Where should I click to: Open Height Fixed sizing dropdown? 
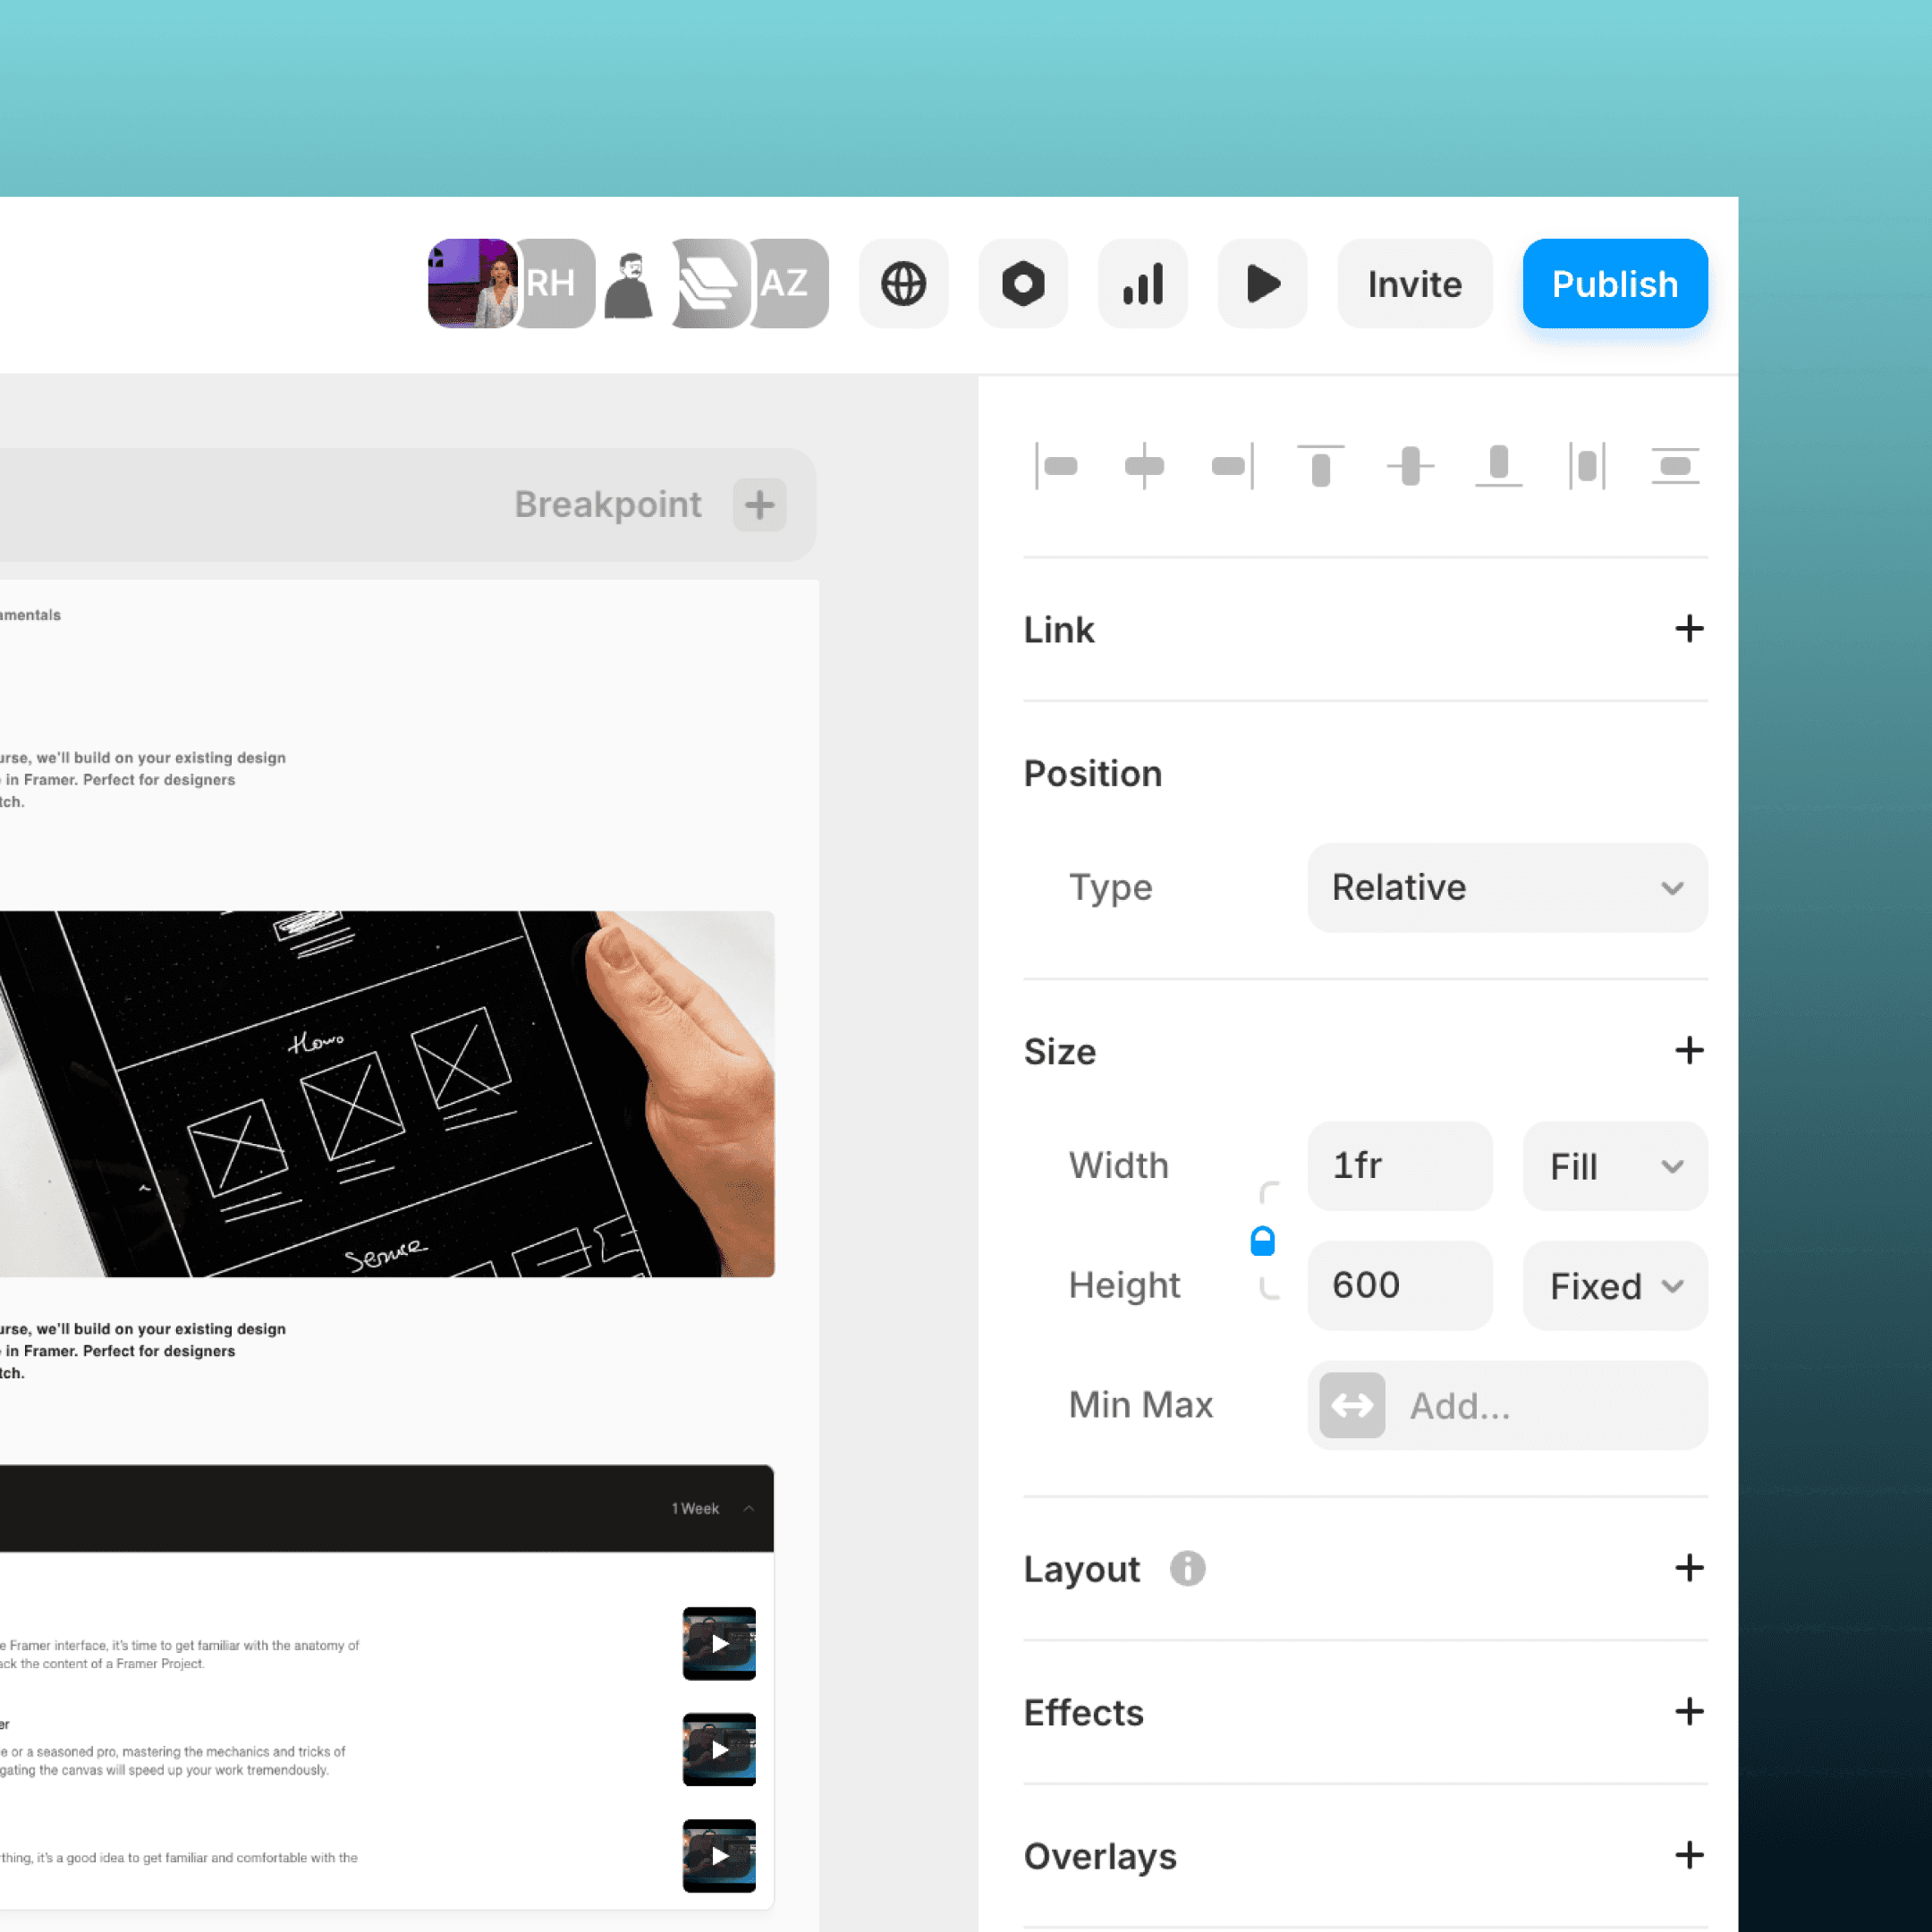(1614, 1285)
